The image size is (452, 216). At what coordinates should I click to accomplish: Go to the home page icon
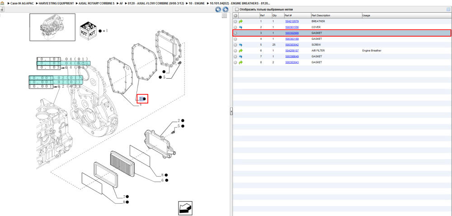[x=3, y=3]
